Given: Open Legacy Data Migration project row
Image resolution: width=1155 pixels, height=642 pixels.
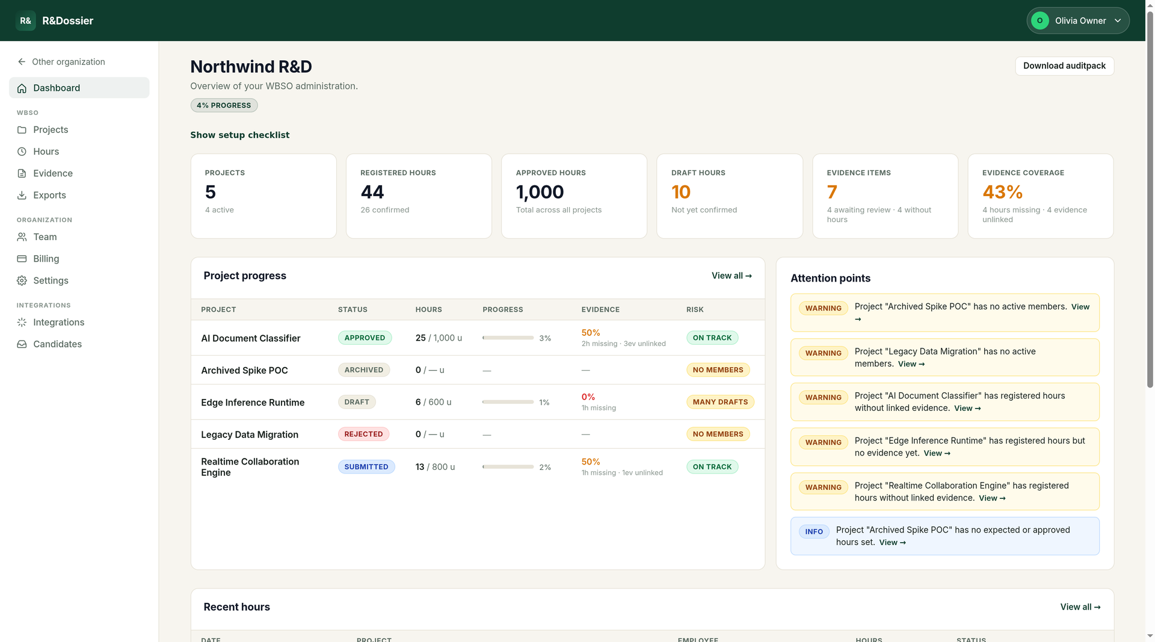Looking at the screenshot, I should pos(478,434).
